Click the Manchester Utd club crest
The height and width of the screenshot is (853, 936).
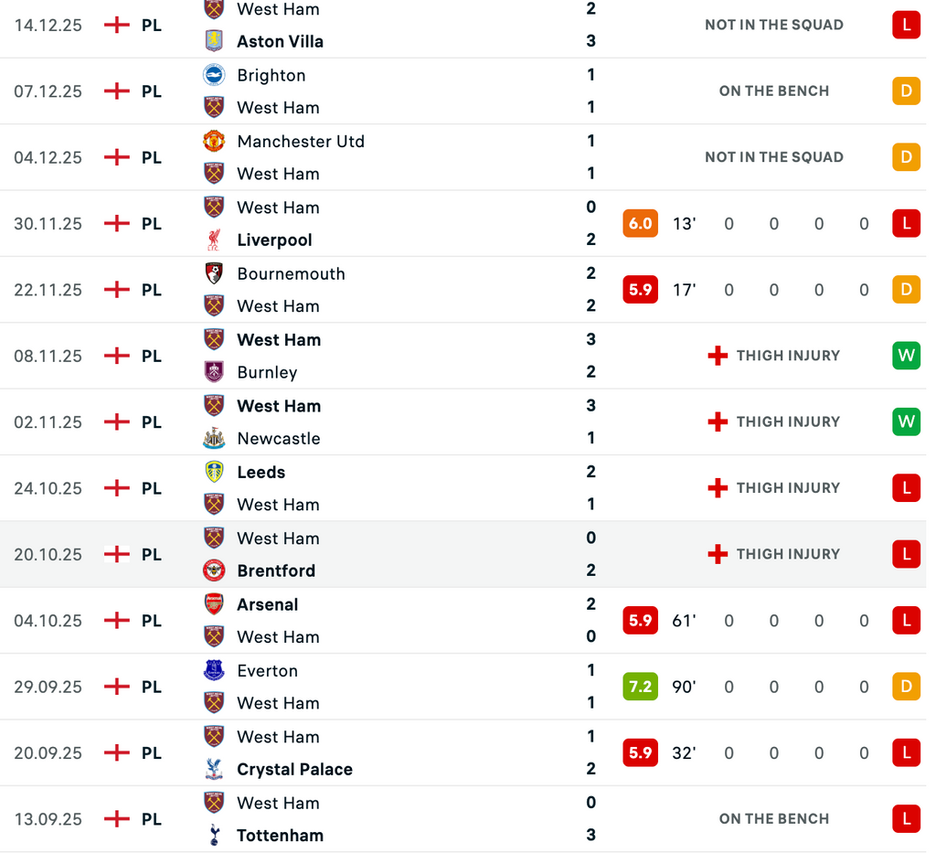coord(214,142)
